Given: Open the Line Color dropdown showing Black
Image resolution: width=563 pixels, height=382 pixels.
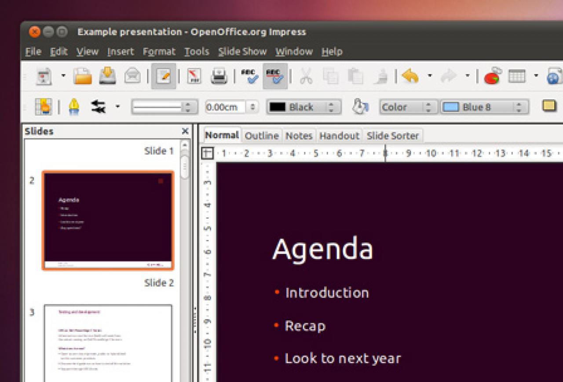Looking at the screenshot, I should pyautogui.click(x=303, y=107).
